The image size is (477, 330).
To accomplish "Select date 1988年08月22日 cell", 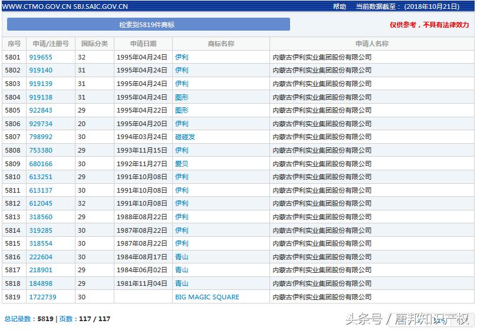I will [x=143, y=217].
